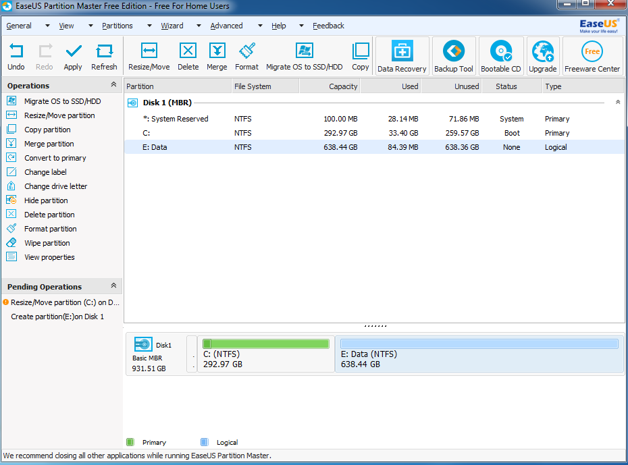Collapse the Pending Operations panel
The image size is (628, 465).
[x=113, y=285]
